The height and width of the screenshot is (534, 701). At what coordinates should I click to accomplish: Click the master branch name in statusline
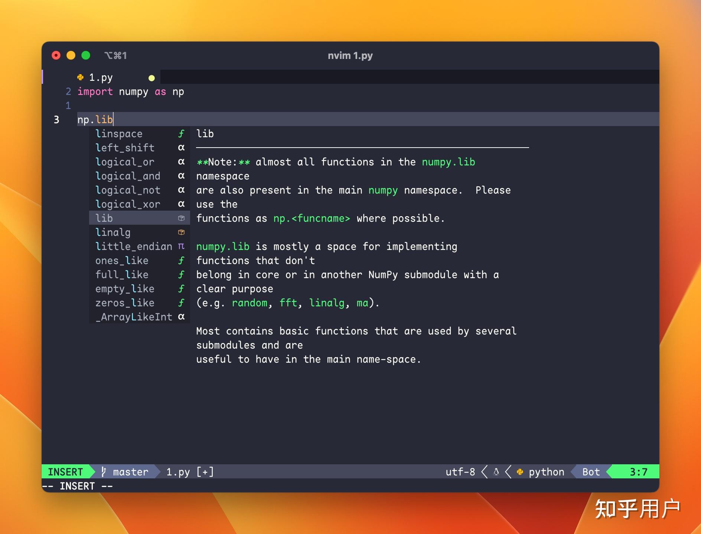[x=130, y=472]
